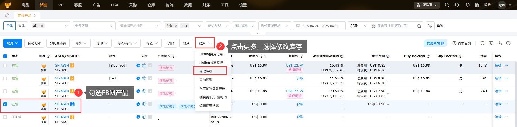Viewport: 517px width, 127px height.
Task: Toggle the select-all checkbox in table header
Action: tap(5, 56)
